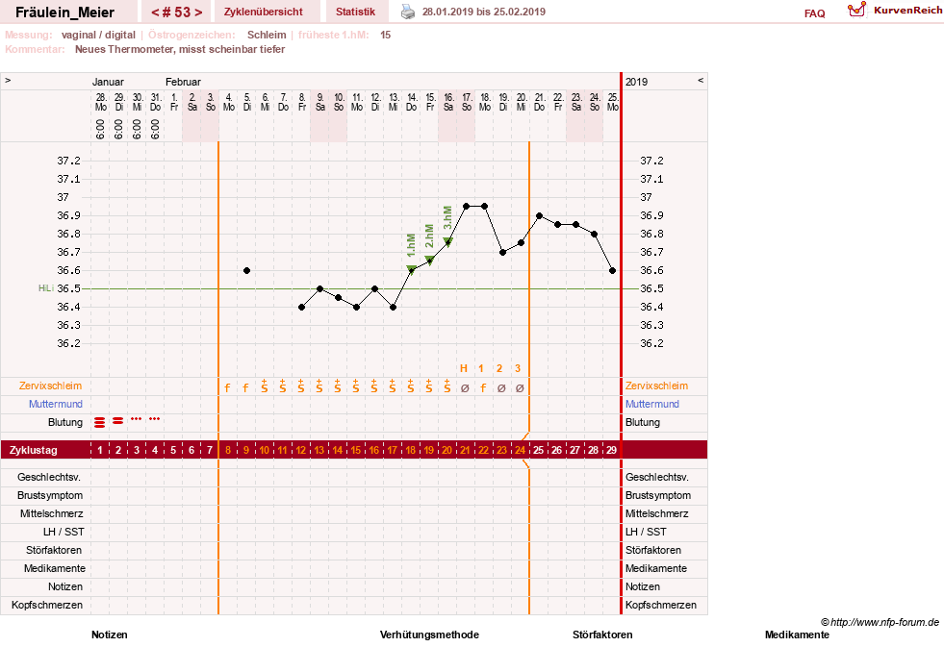Click the ø mucus symbol on cycle day 24
This screenshot has height=672, width=944.
520,388
